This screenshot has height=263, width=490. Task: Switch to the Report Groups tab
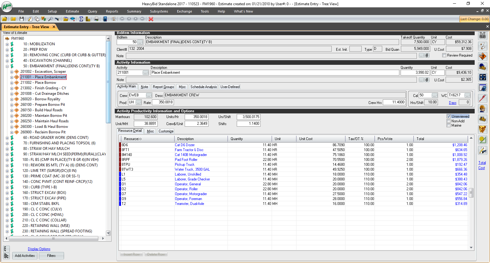[163, 87]
